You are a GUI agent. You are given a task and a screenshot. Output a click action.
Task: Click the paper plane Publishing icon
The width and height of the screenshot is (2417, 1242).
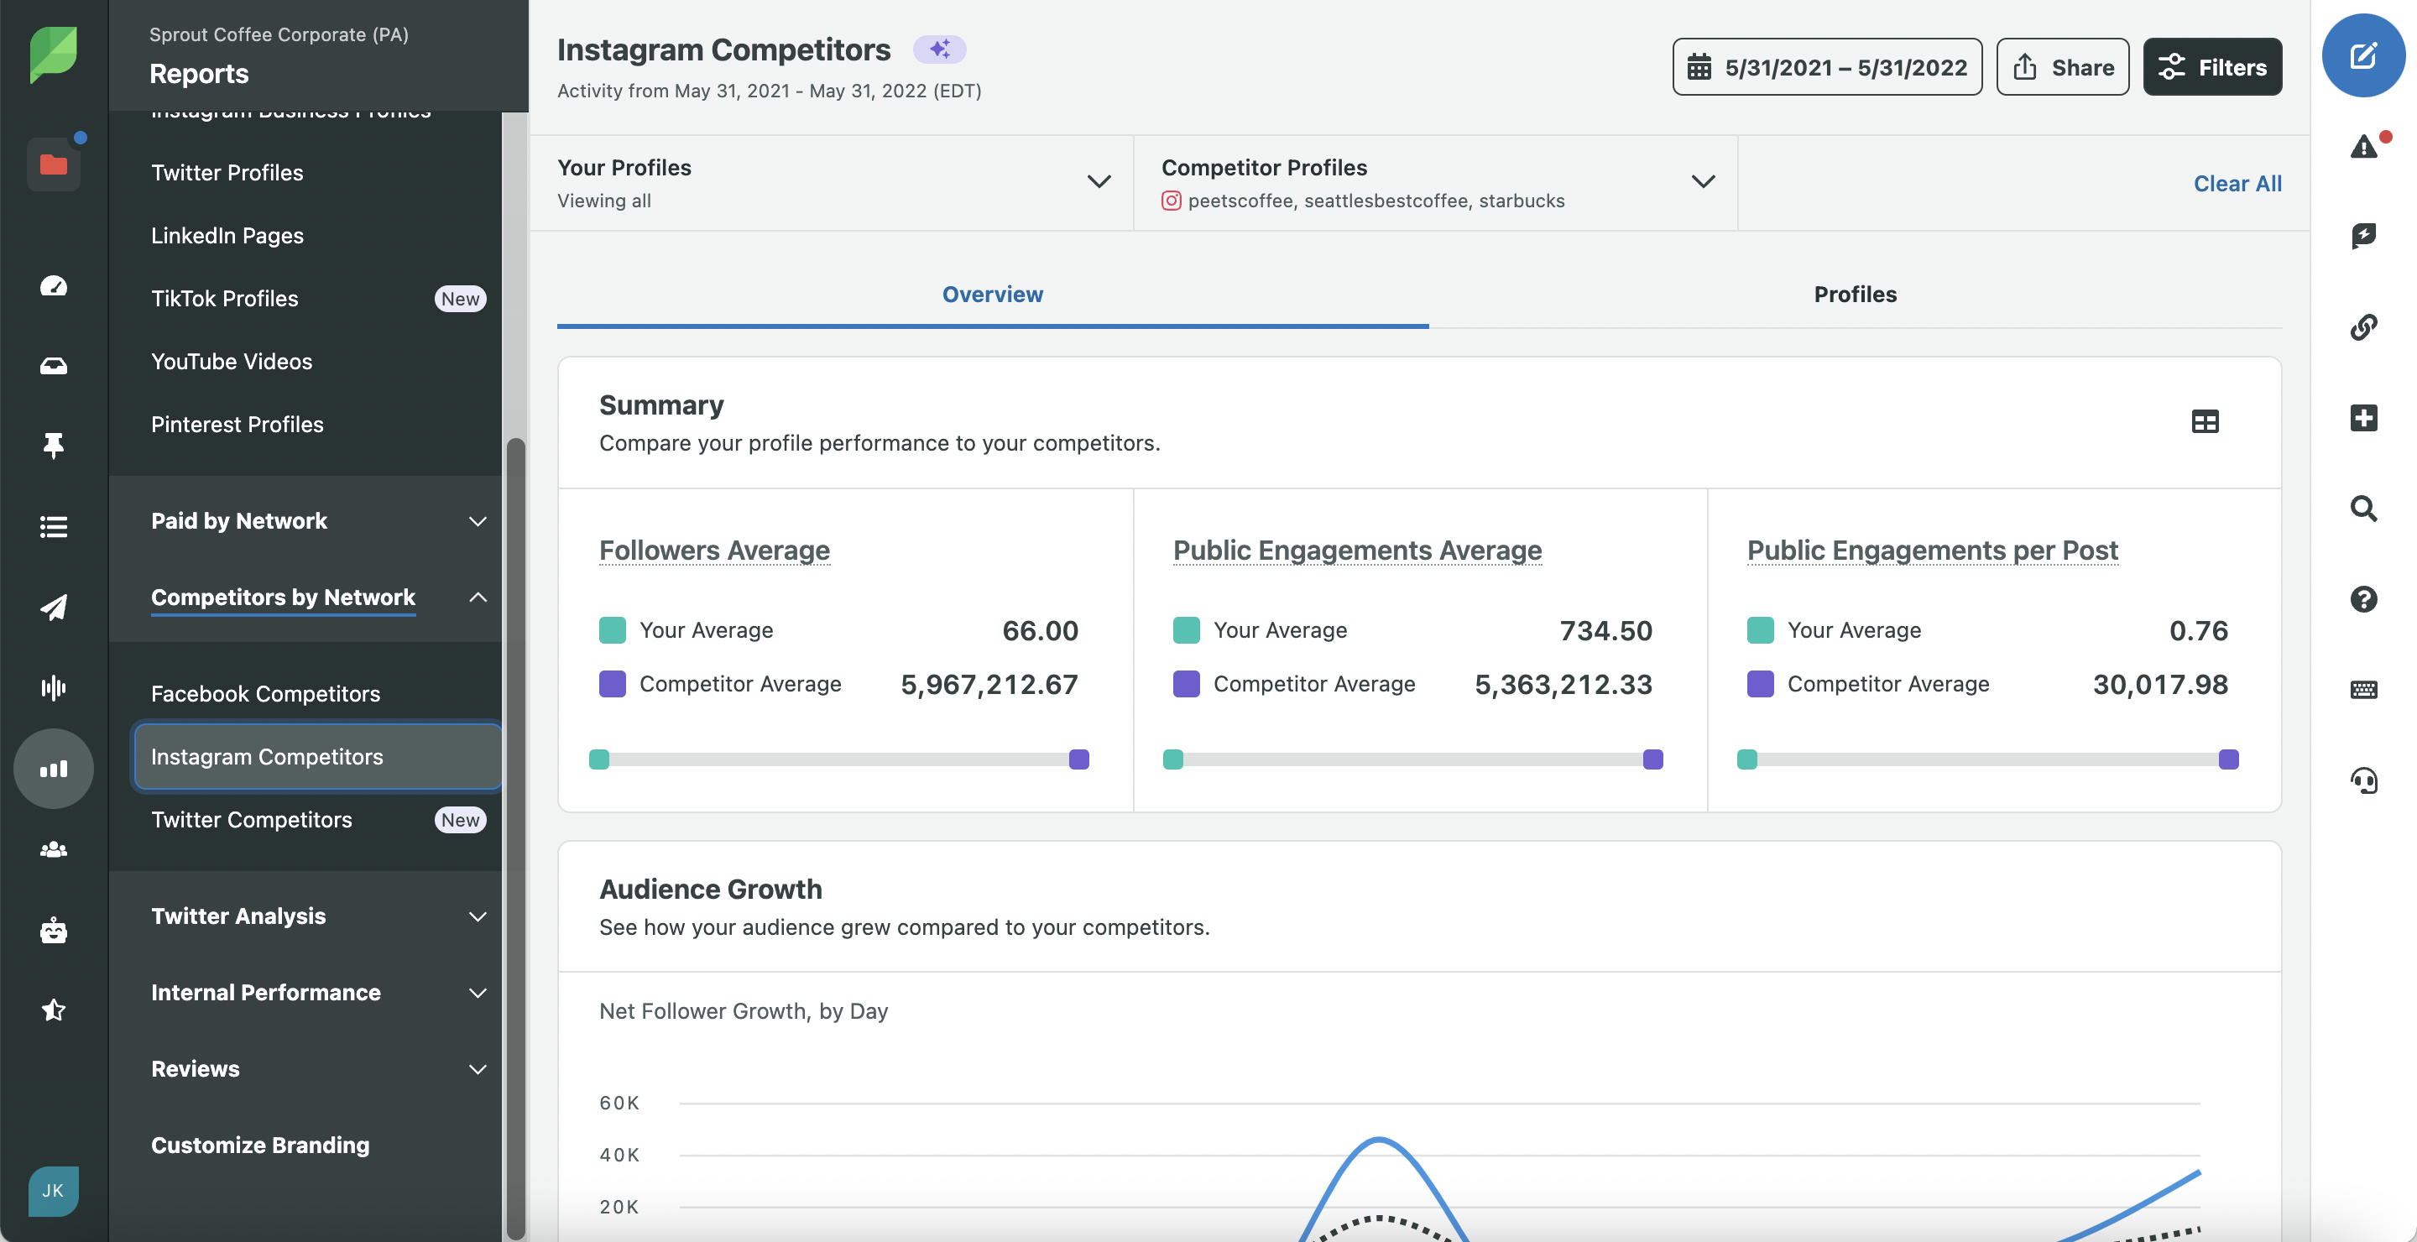(x=54, y=607)
